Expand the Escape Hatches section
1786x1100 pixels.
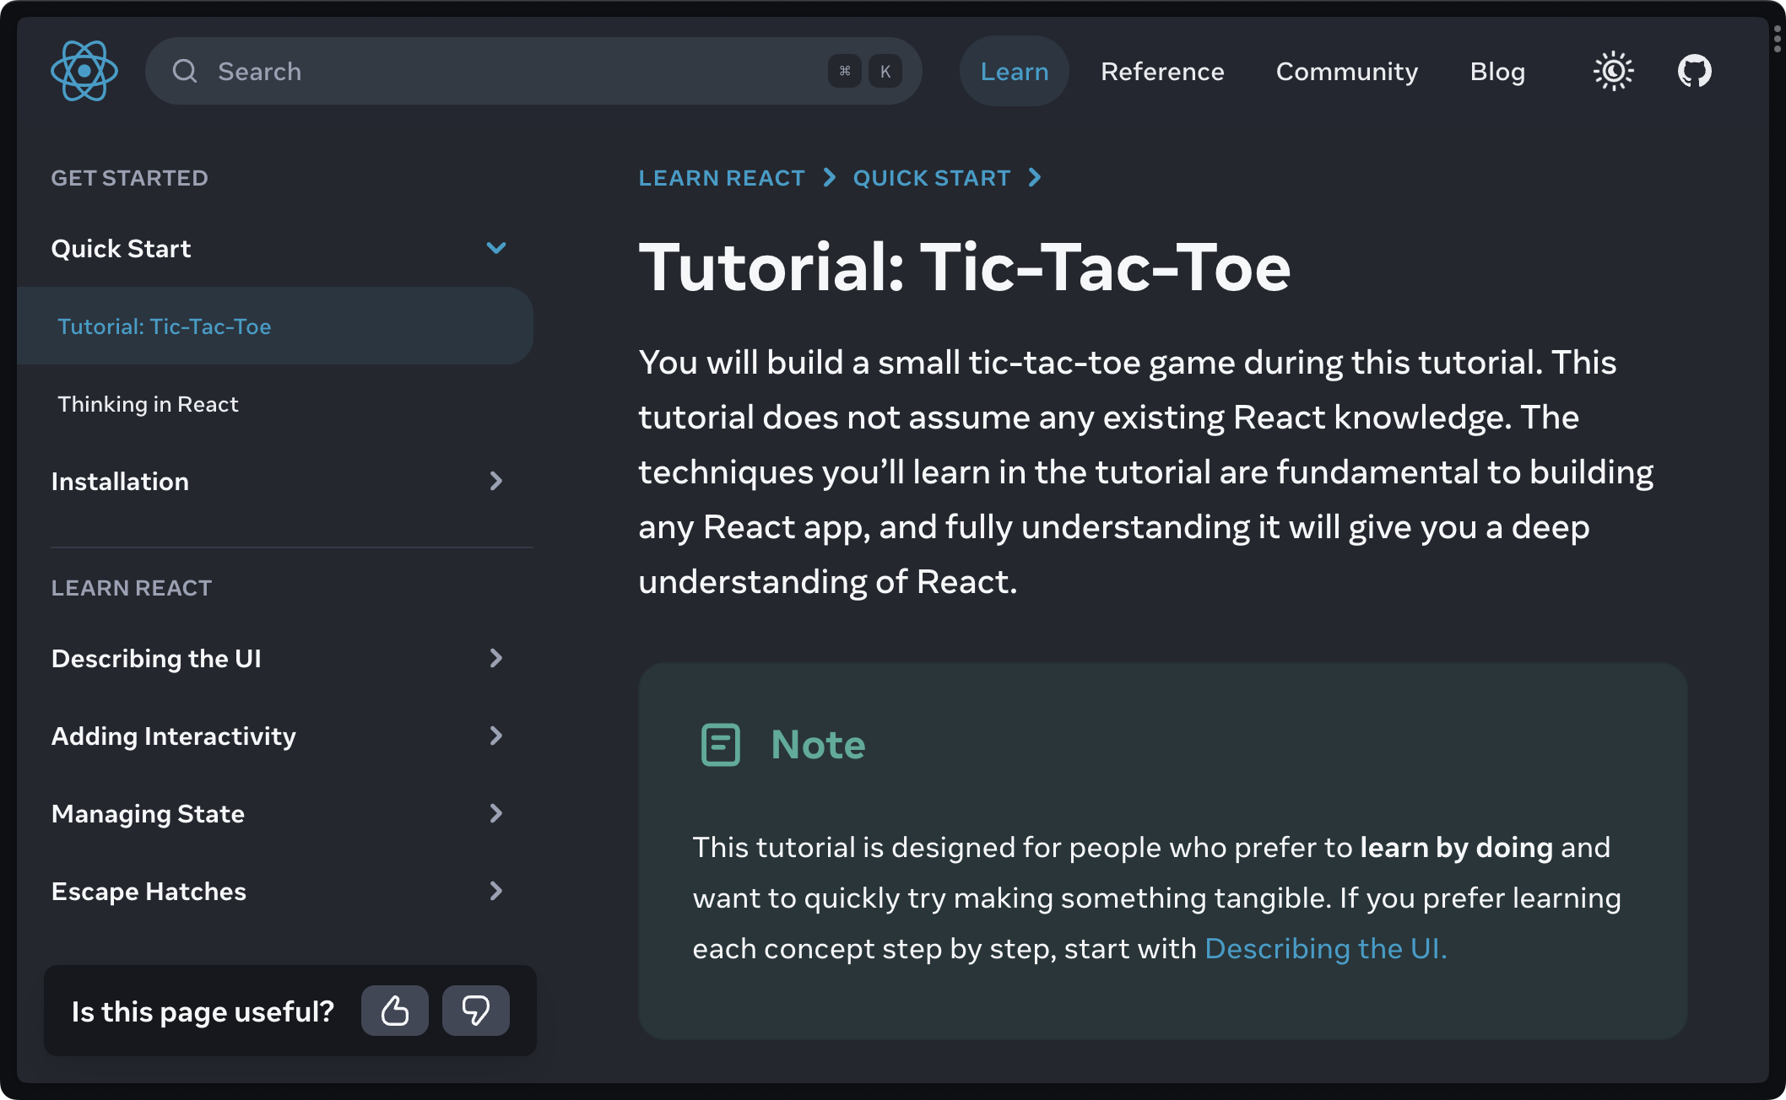click(x=496, y=891)
